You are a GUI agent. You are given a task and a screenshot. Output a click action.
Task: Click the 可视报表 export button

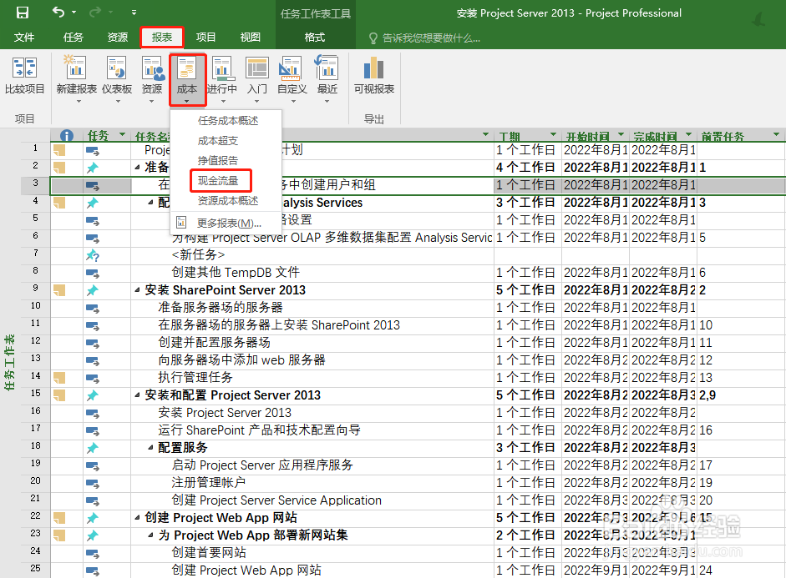pyautogui.click(x=374, y=76)
